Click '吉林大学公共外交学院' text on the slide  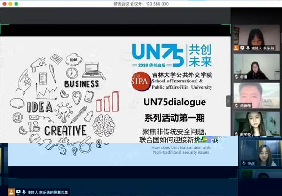coord(182,75)
